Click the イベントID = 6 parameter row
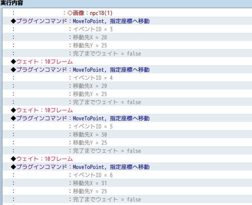252x205 pixels. pos(127,175)
